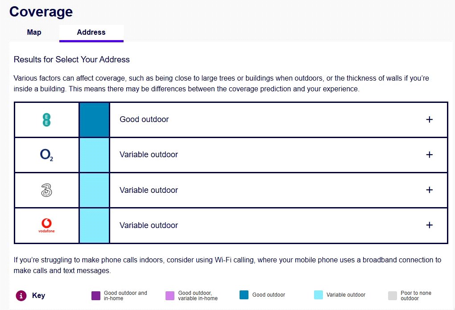Click the Variable outdoor text for Three
Image resolution: width=455 pixels, height=310 pixels.
(149, 190)
